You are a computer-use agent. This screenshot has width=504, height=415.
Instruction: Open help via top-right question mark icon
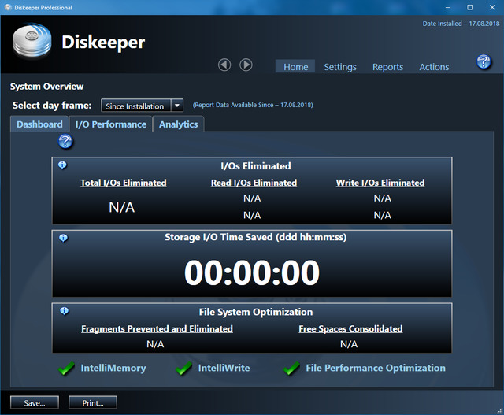pyautogui.click(x=484, y=62)
